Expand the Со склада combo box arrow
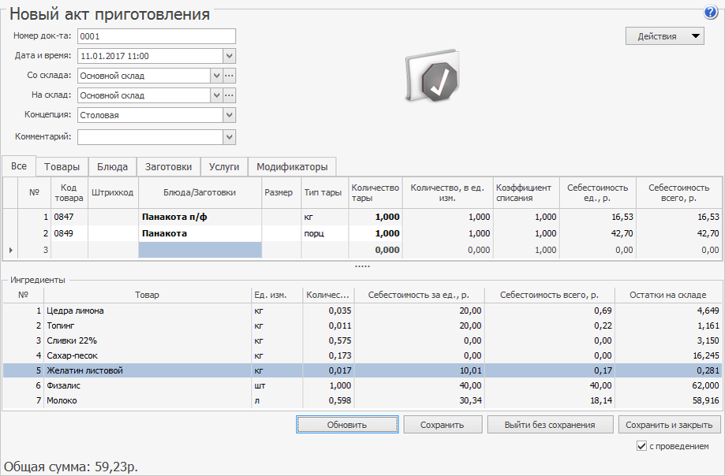725x476 pixels. 216,76
